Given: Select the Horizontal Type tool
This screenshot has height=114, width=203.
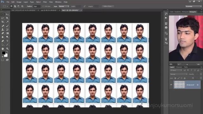Looking at the screenshot, I should [7, 41].
